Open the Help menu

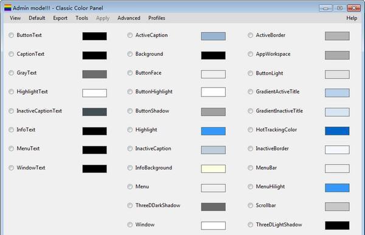point(352,18)
